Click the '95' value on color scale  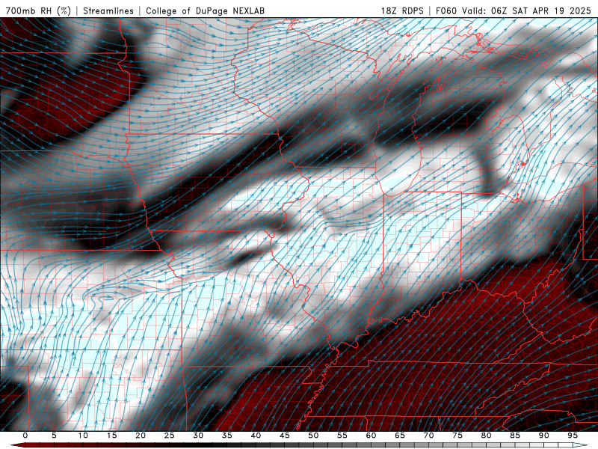tap(573, 436)
